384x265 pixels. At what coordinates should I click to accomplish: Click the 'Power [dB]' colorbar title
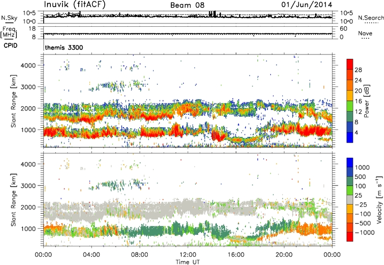click(x=367, y=101)
